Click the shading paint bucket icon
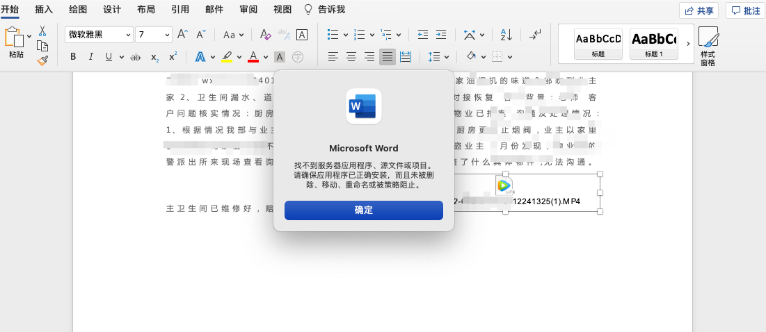Viewport: 766px width, 332px height. coord(472,56)
